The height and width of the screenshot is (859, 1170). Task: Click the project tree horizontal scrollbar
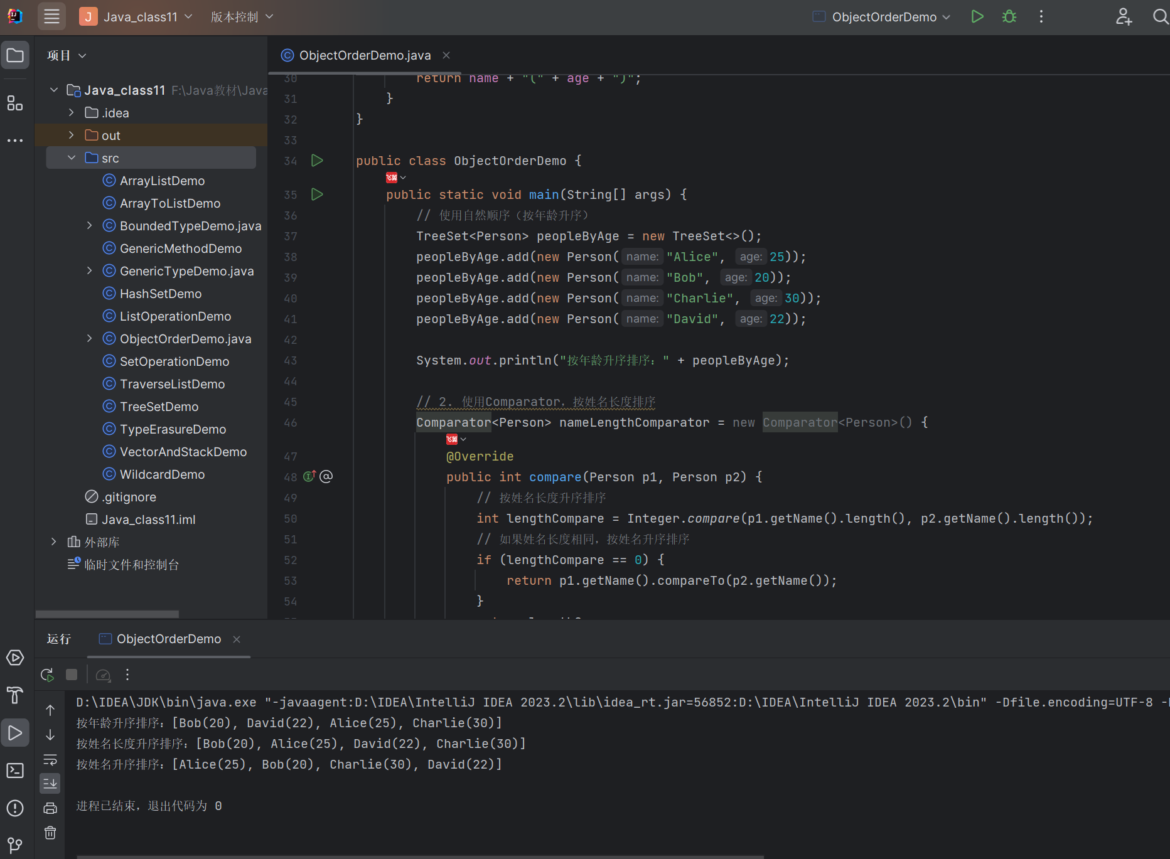tap(107, 614)
